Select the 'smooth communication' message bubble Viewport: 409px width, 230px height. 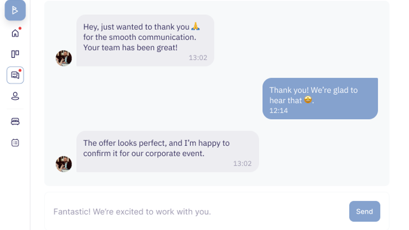coord(145,40)
